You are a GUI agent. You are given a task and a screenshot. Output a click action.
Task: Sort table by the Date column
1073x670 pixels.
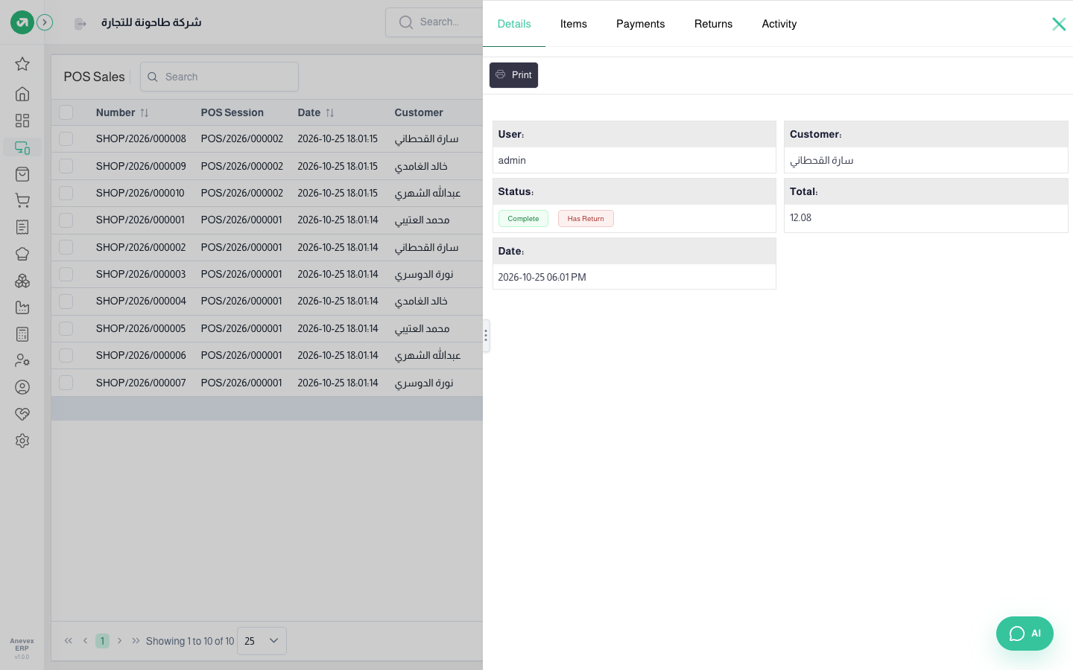pyautogui.click(x=330, y=113)
